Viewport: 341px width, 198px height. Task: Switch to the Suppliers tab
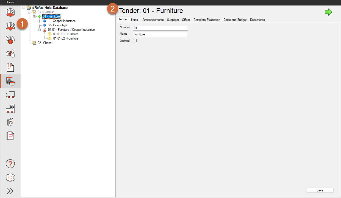(x=173, y=20)
